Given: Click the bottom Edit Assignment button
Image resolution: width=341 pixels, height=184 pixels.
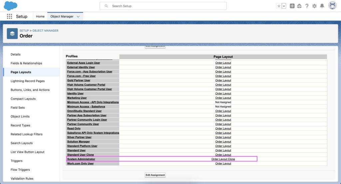Looking at the screenshot, I should coord(155,175).
